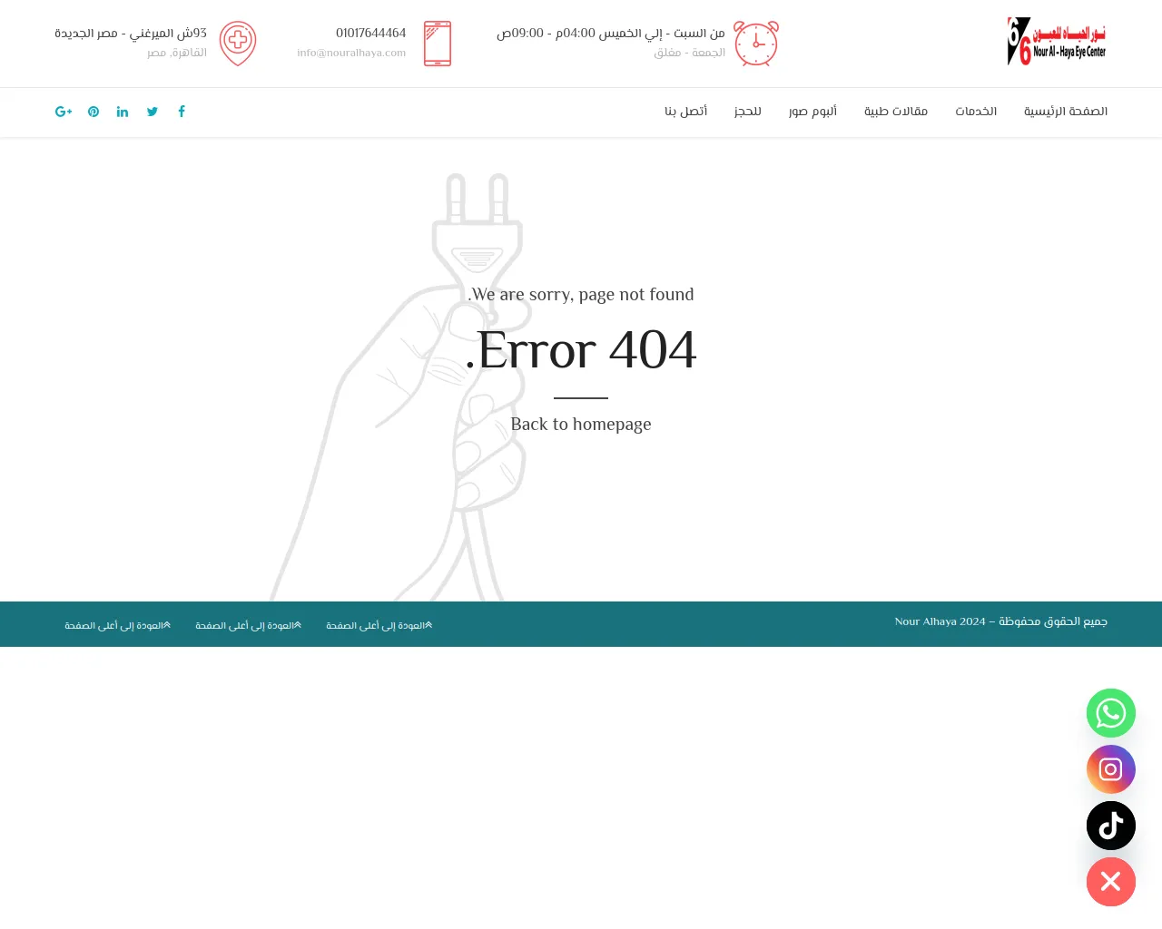This screenshot has width=1162, height=929.
Task: Click the mobile phone icon in header
Action: click(438, 44)
